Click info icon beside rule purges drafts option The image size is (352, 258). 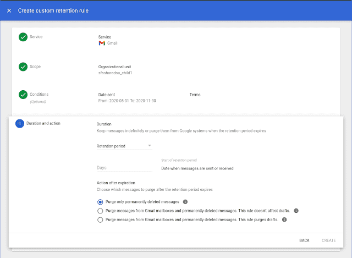pos(284,219)
